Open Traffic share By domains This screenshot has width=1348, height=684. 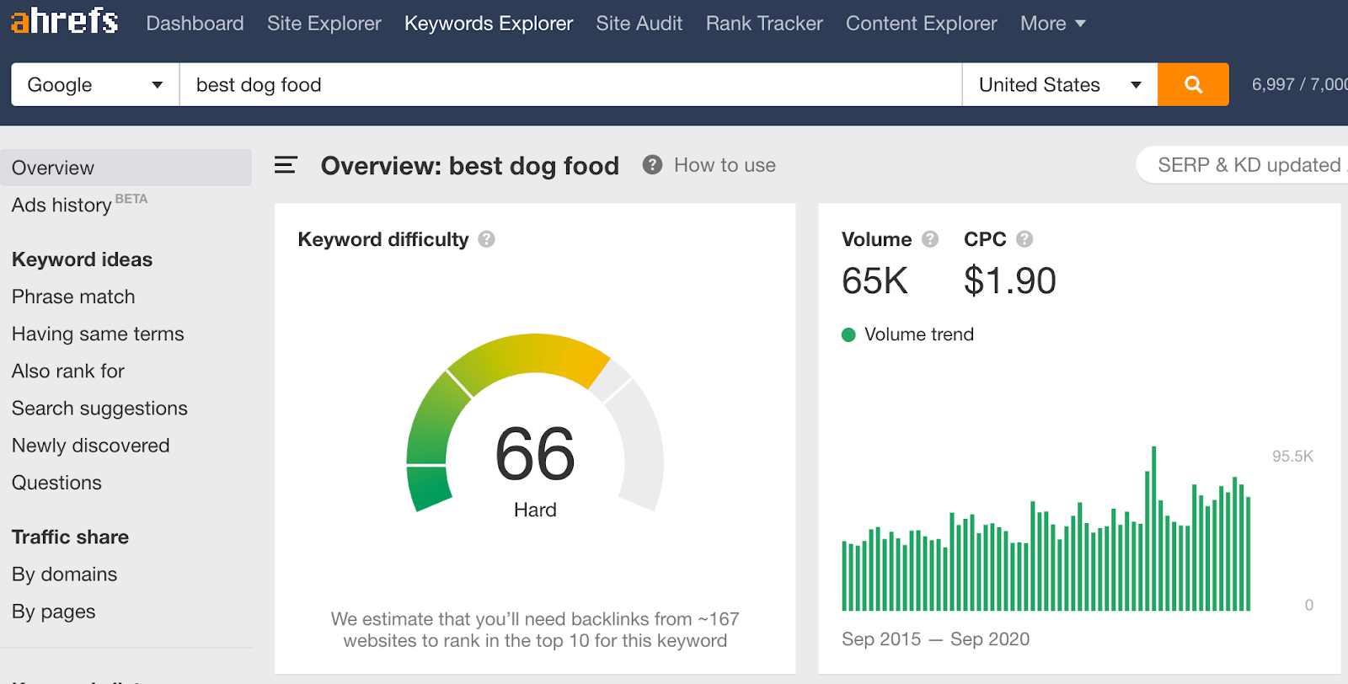[x=65, y=574]
